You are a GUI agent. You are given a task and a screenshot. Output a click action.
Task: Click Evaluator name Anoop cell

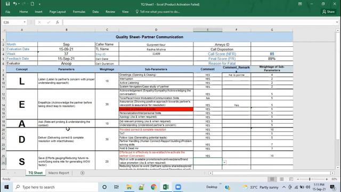coord(66,63)
